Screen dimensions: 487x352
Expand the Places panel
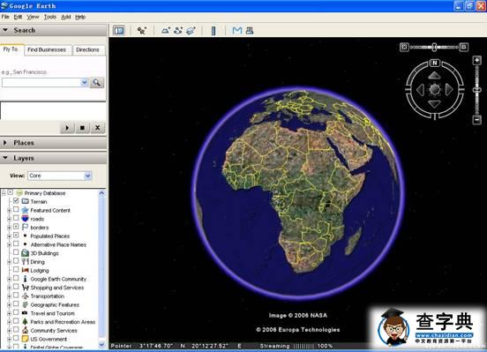coord(5,143)
